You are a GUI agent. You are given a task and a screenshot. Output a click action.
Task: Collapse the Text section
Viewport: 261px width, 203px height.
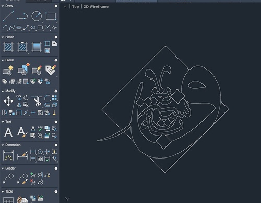click(3, 122)
